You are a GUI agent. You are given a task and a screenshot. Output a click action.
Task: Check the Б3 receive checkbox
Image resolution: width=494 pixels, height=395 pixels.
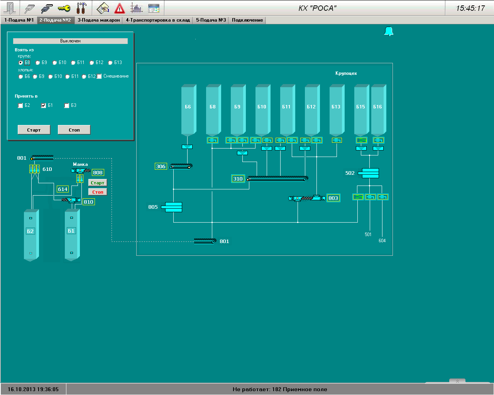point(67,105)
